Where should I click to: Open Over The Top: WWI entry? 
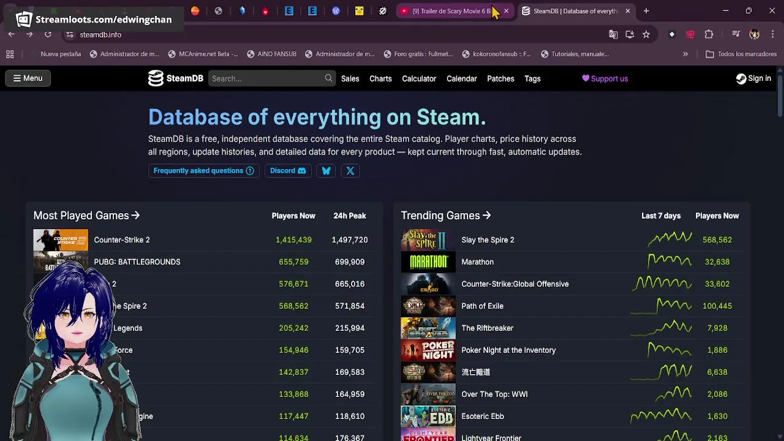tap(494, 394)
